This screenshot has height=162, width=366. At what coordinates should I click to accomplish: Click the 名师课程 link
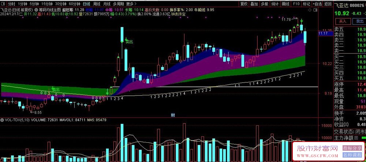(352, 155)
